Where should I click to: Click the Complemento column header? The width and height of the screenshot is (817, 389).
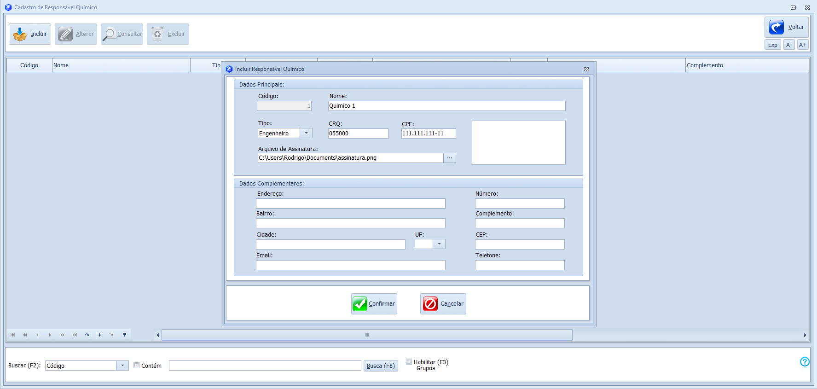click(746, 65)
